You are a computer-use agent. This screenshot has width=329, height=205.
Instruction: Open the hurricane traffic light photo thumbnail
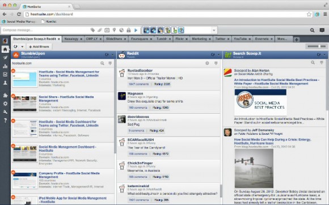(254, 168)
